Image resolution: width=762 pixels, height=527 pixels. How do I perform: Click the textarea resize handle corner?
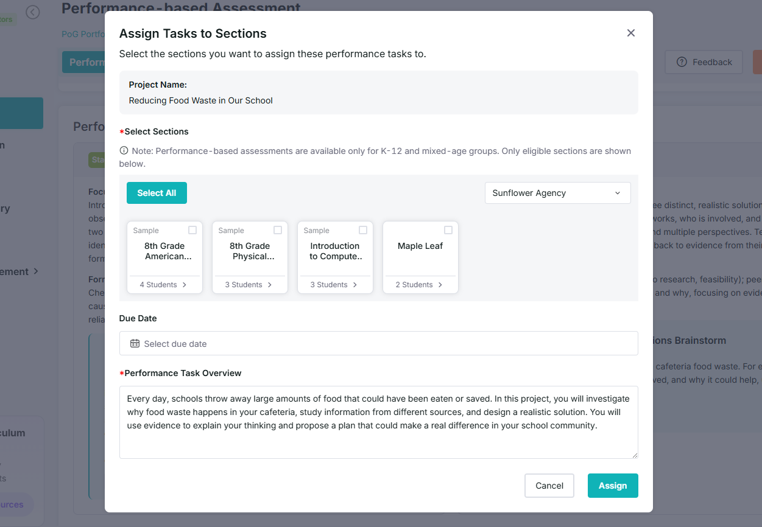[x=634, y=455]
